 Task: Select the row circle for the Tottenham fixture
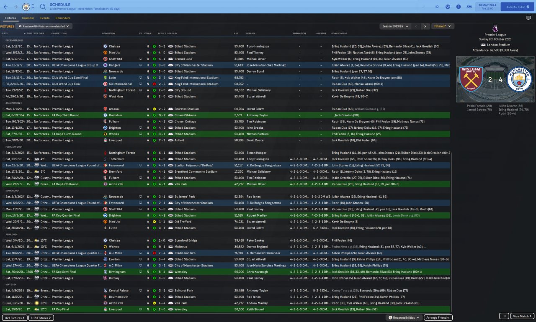pyautogui.click(x=3, y=159)
